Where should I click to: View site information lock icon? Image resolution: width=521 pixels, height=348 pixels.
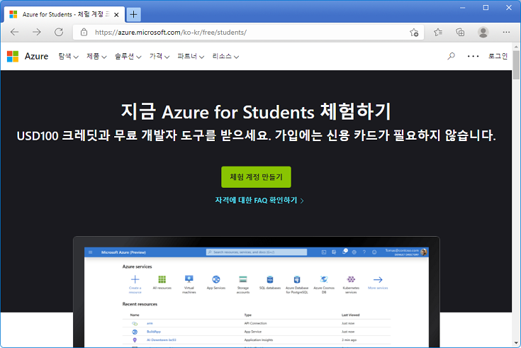tap(84, 32)
